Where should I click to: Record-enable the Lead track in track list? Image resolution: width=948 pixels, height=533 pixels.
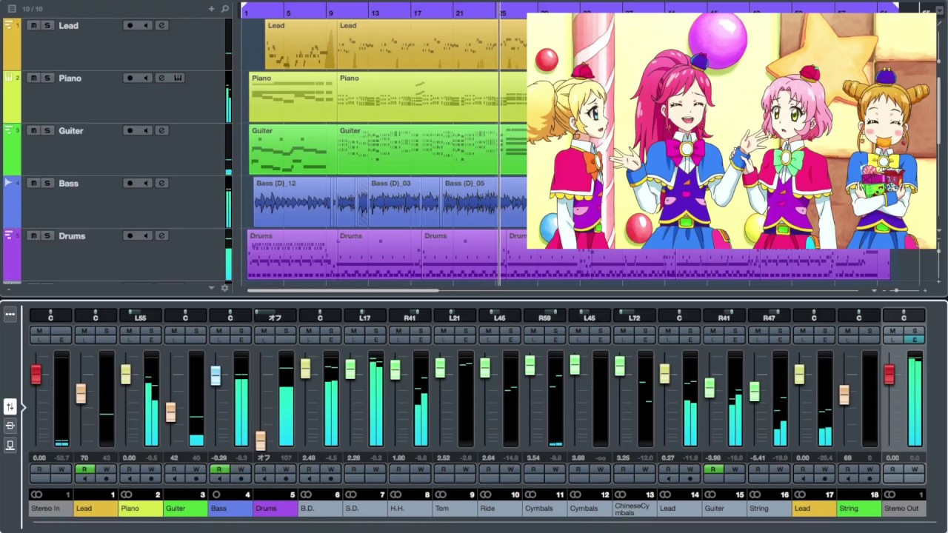(x=130, y=25)
